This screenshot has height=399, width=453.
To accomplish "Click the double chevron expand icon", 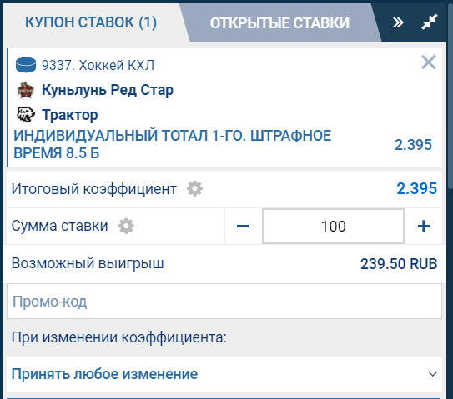I will [x=399, y=22].
